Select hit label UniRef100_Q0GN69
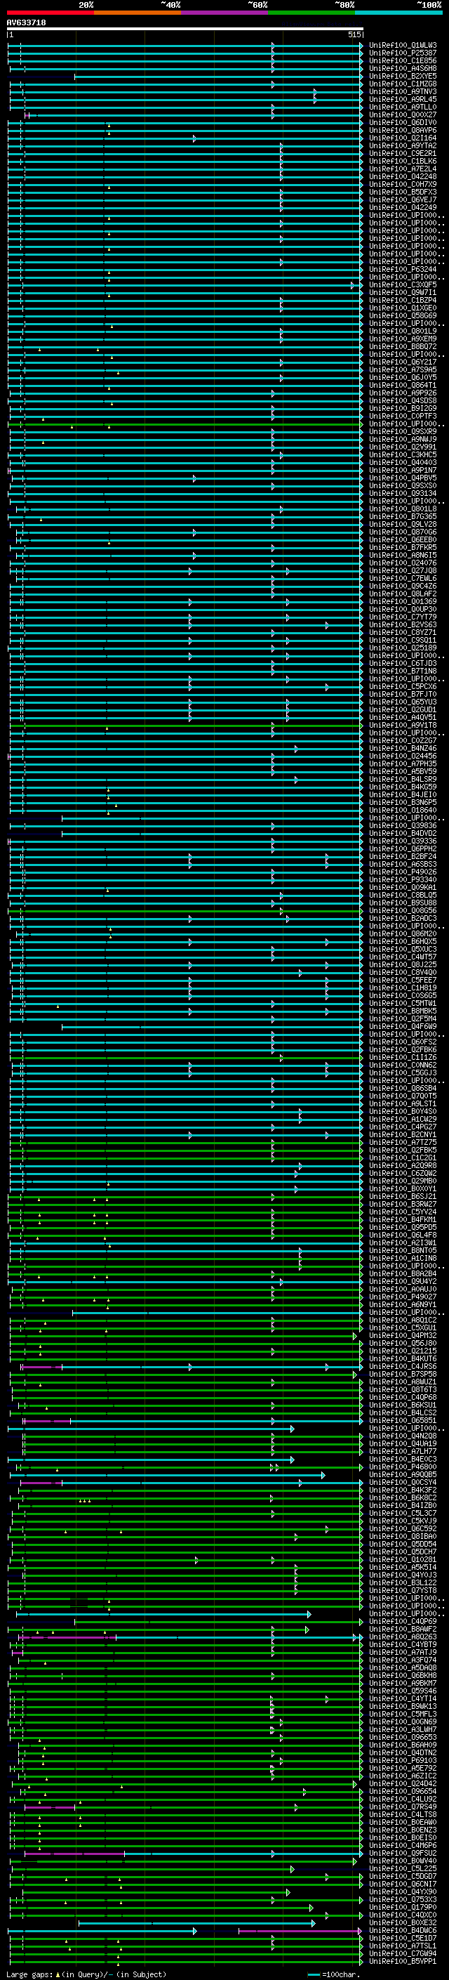The height and width of the screenshot is (1980, 449). pos(403,1722)
